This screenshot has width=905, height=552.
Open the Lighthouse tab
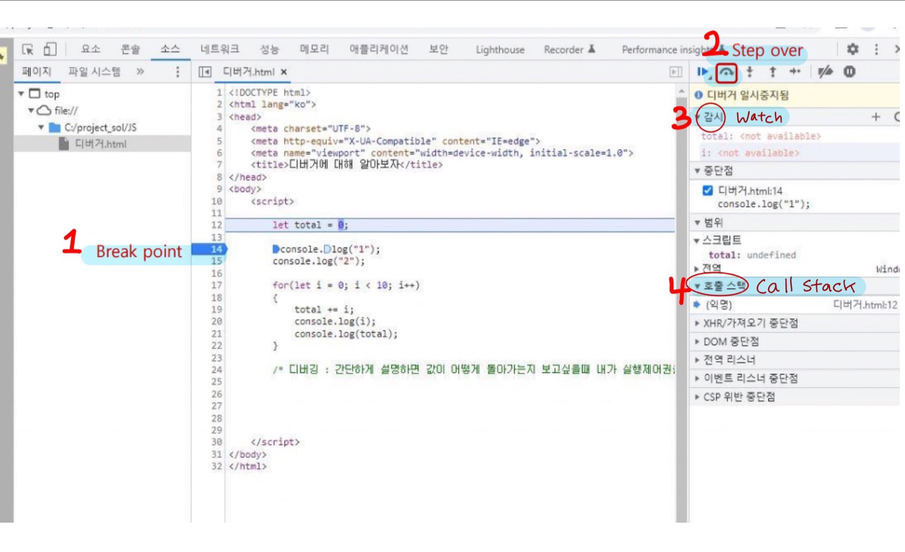click(500, 50)
